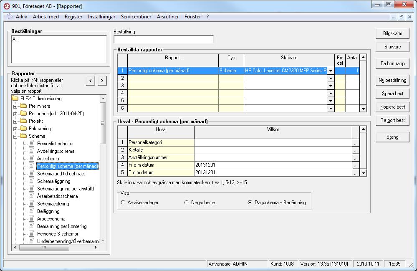Click the document icon beside Arbetsschema
417x271 pixels.
[32, 219]
